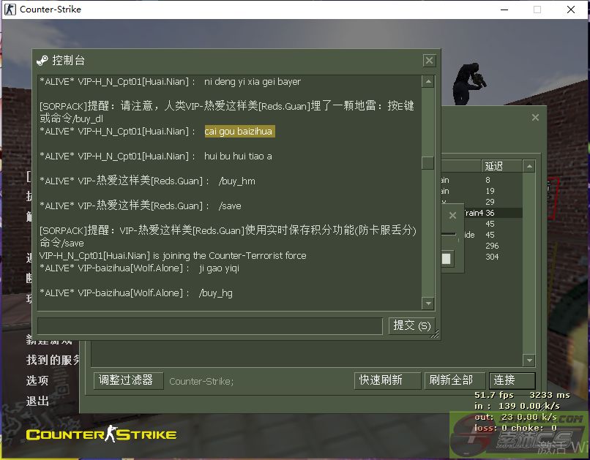Click the Counter-Strike app icon in title bar
This screenshot has width=590, height=460.
[x=10, y=9]
